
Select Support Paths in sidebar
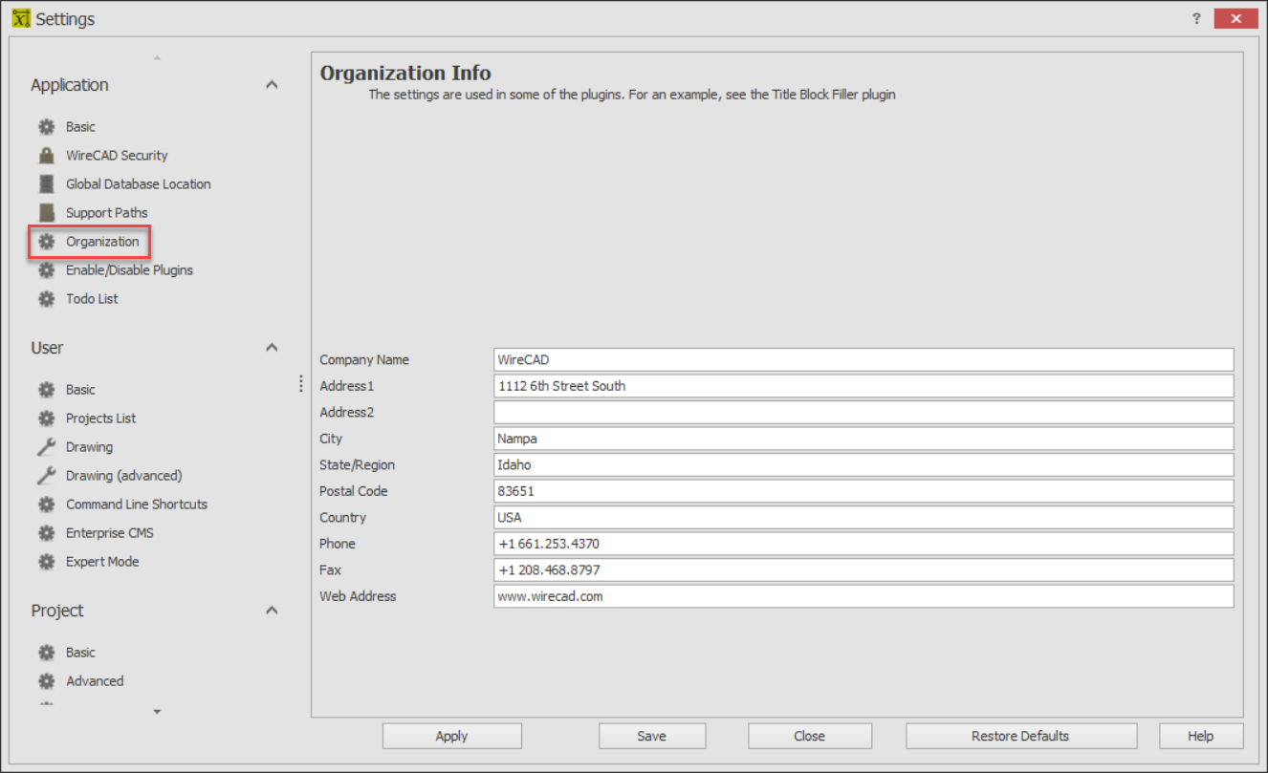tap(107, 213)
